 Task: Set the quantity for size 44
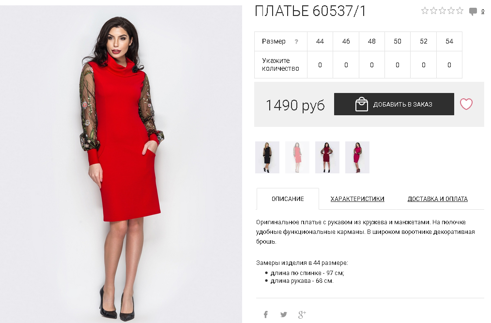coord(320,65)
